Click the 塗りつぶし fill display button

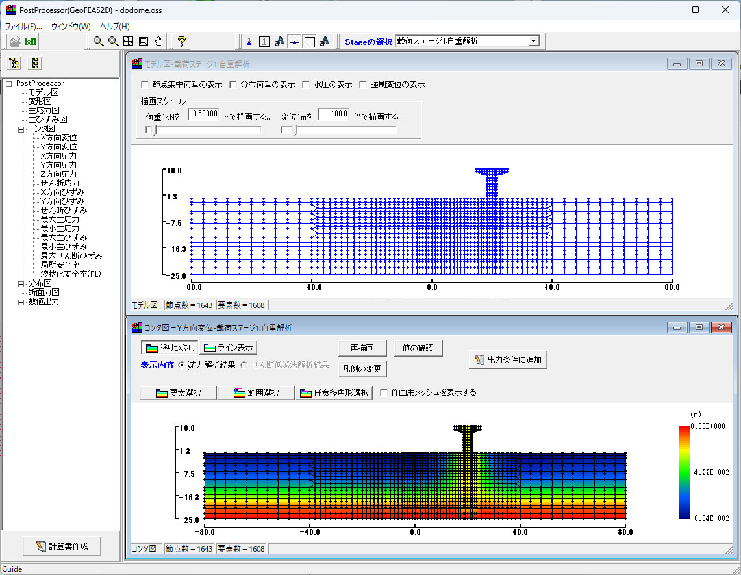point(170,348)
